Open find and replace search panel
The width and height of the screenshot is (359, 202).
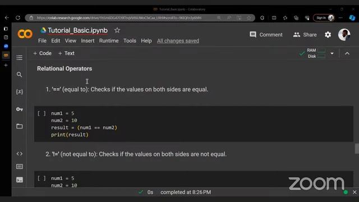pos(20,75)
